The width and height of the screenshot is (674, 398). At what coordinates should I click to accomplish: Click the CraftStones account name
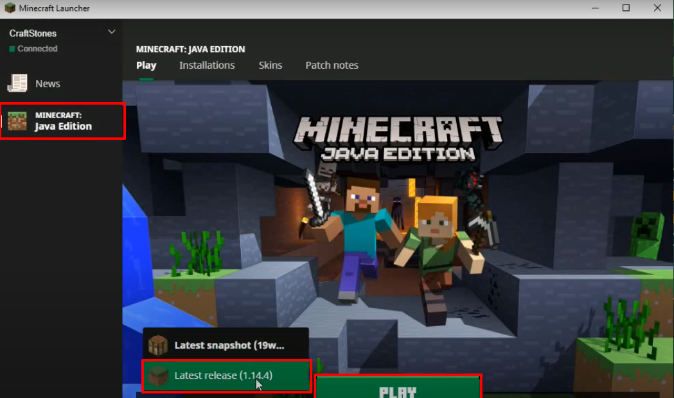point(33,33)
